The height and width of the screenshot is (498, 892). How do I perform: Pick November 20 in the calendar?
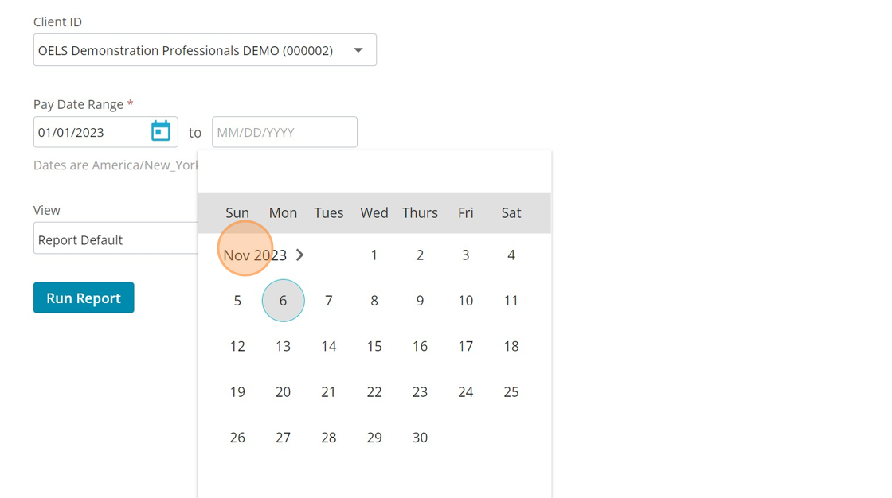(x=283, y=392)
